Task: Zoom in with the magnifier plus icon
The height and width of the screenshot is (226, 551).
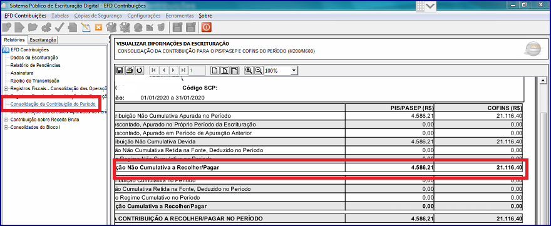Action: [x=249, y=71]
